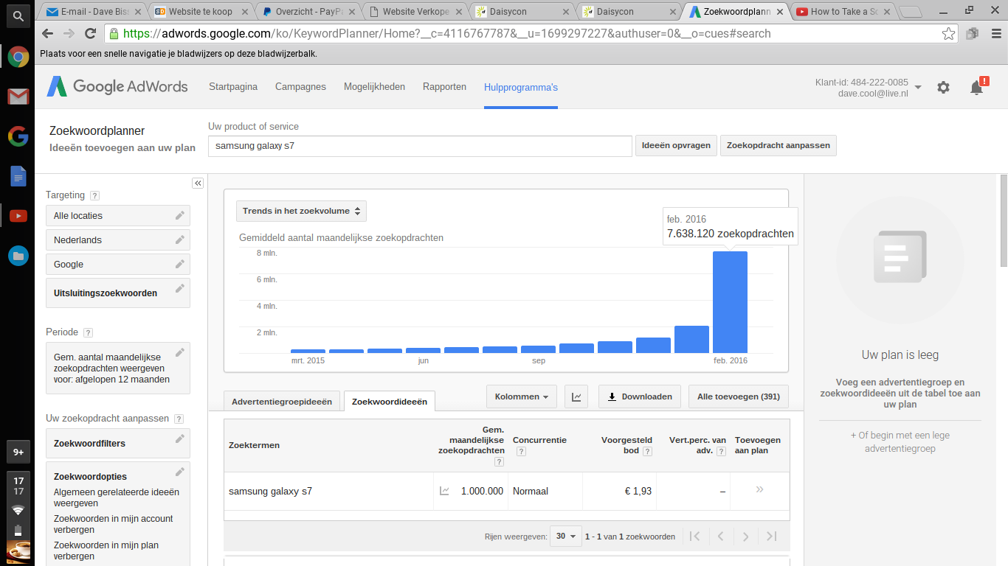Open the Campagnes menu
The image size is (1008, 566).
click(300, 87)
